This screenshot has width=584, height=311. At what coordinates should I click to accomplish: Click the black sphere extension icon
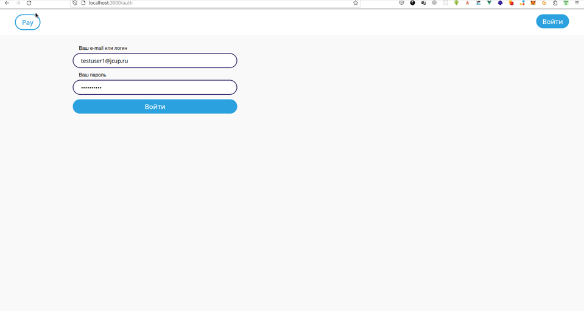[412, 3]
